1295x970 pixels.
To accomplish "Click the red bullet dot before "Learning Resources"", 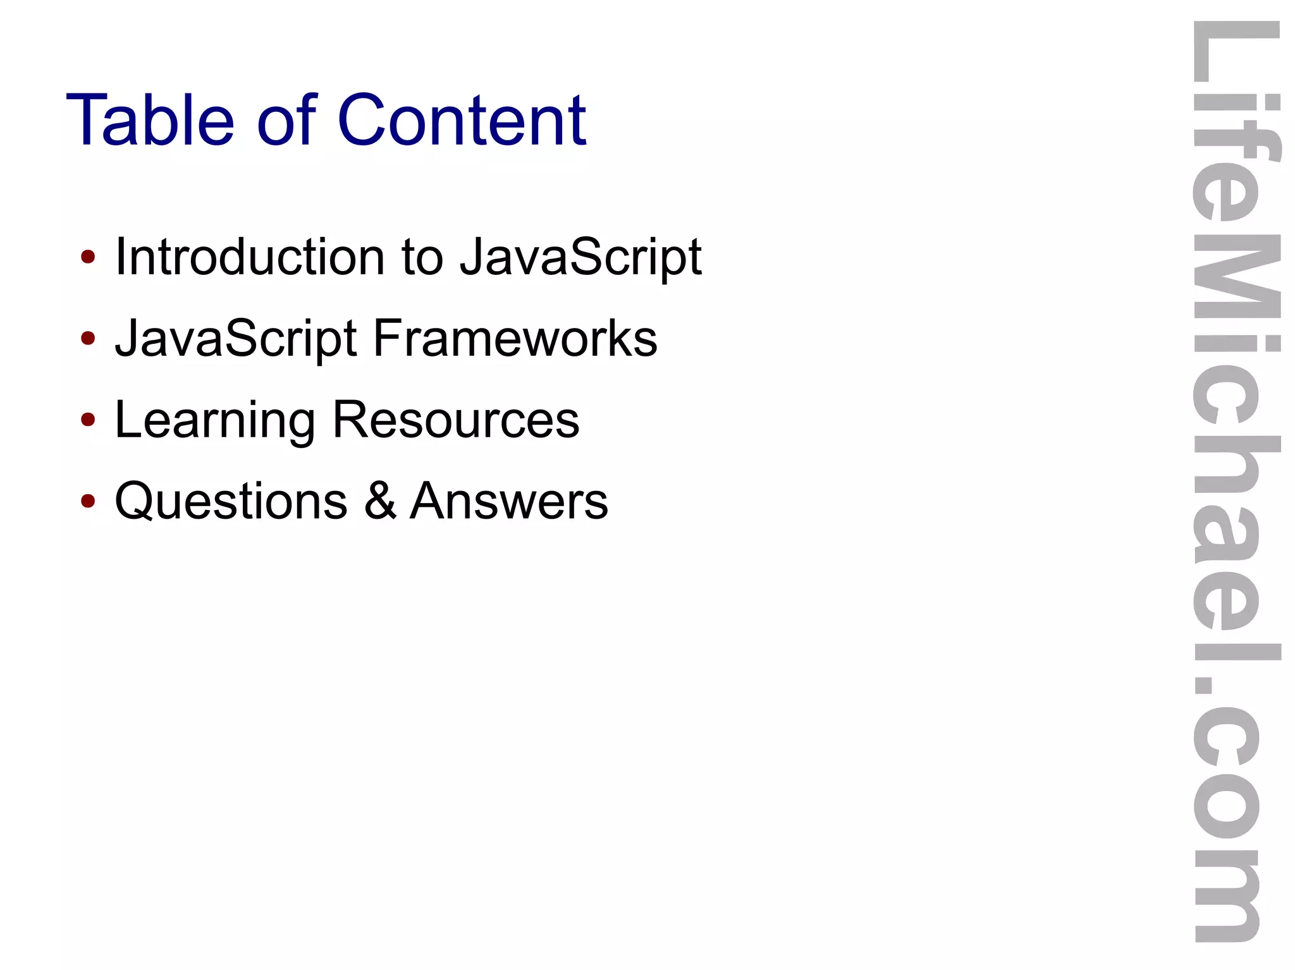I will coord(88,420).
